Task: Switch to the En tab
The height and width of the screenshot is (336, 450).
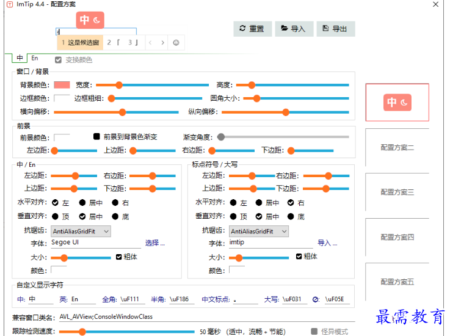Action: coord(34,58)
